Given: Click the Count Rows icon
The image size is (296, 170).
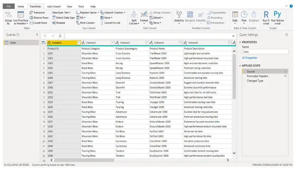Looking at the screenshot, I should point(31,23).
